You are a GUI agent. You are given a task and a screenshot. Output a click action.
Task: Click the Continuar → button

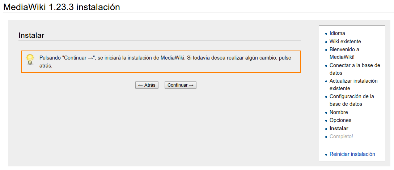(181, 85)
